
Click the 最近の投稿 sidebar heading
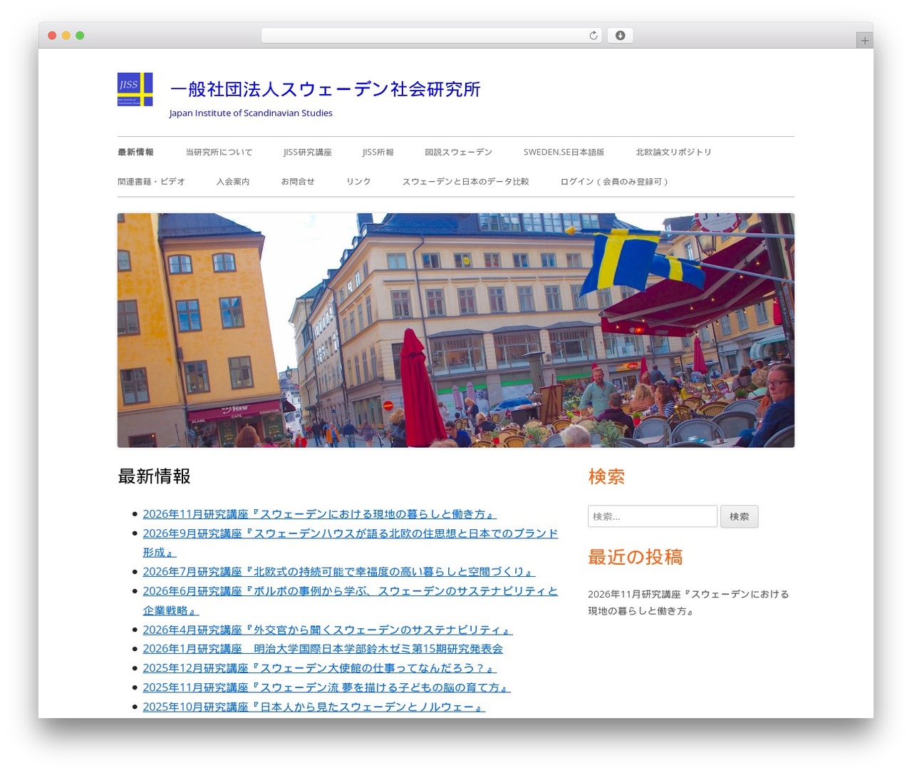(635, 557)
